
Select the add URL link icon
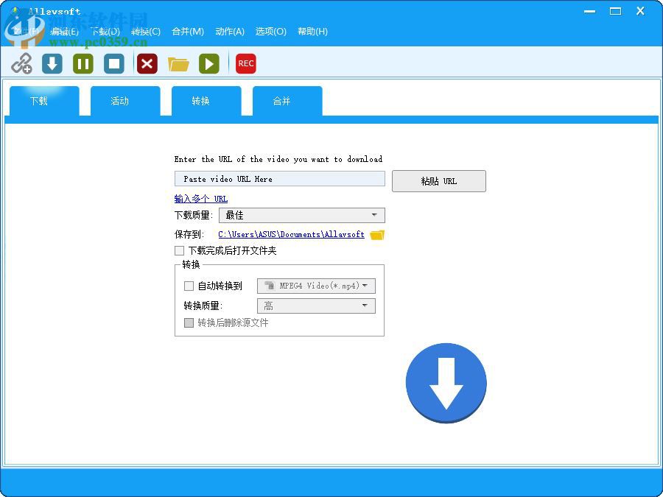[x=21, y=63]
